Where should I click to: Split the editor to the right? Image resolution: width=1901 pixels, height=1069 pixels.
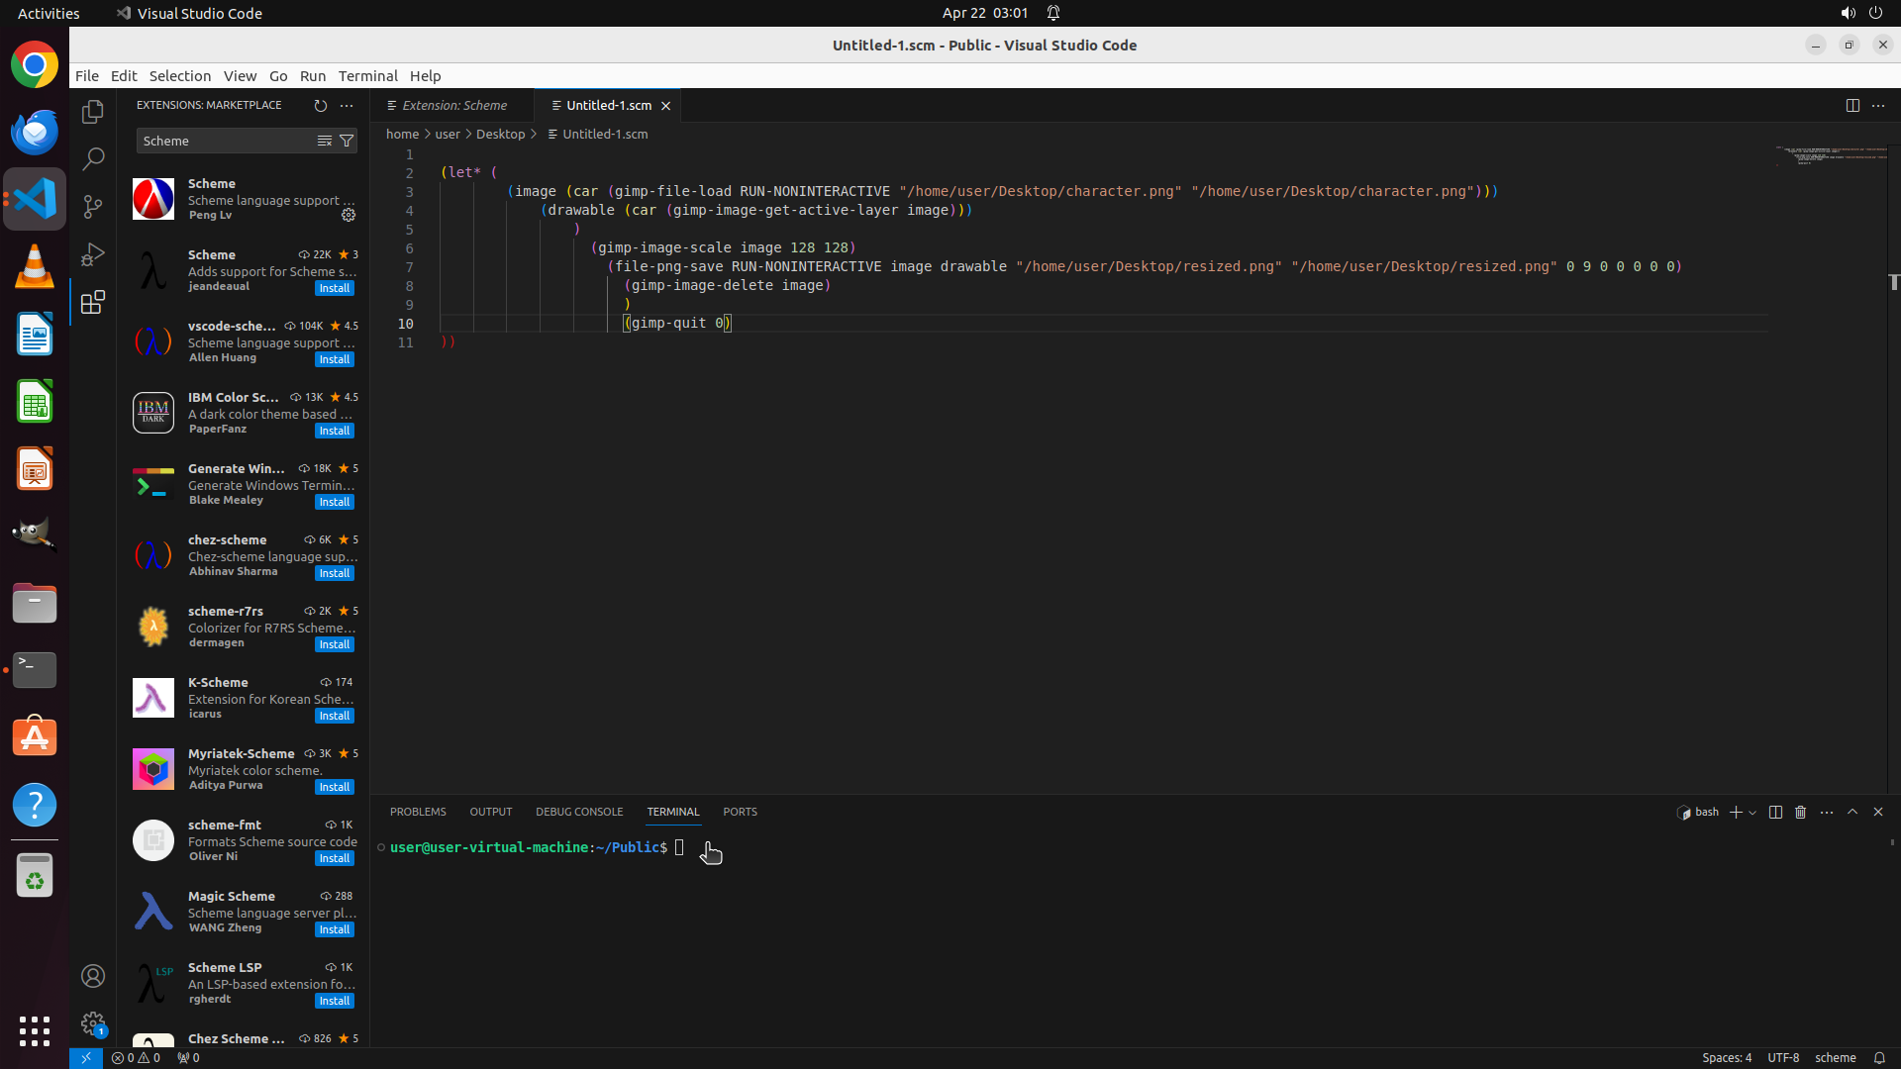pos(1851,105)
